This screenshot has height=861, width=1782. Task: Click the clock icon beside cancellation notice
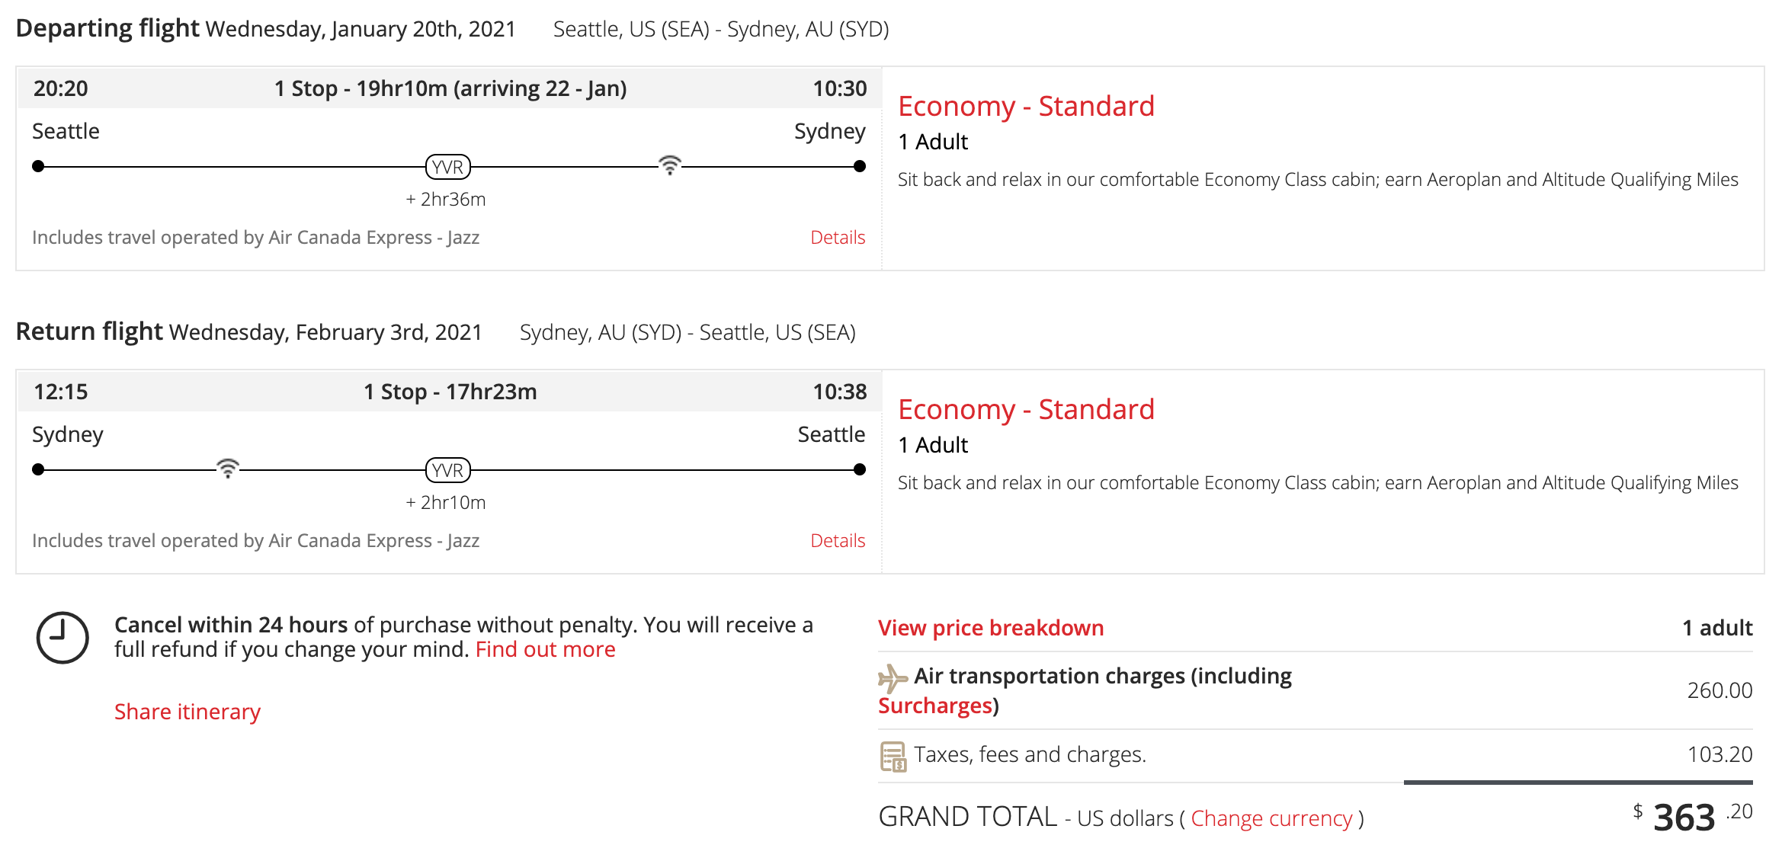pos(62,637)
